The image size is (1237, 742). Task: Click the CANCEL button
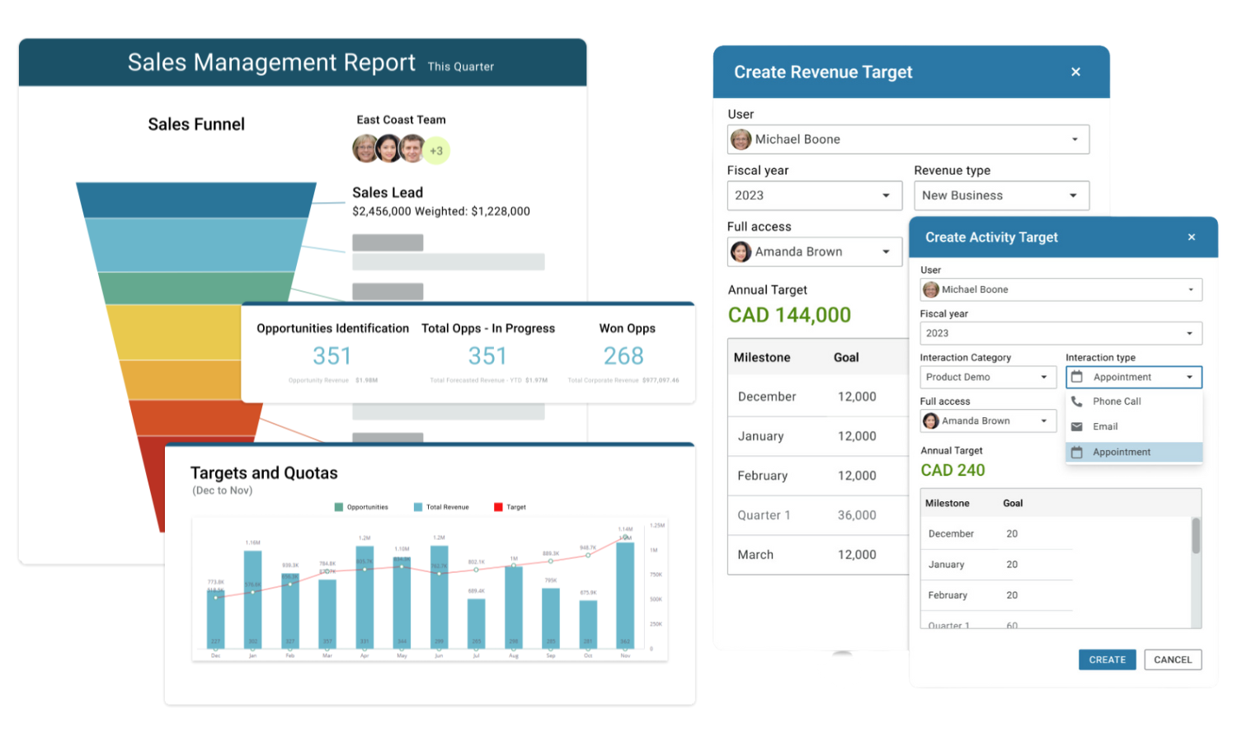pyautogui.click(x=1173, y=660)
